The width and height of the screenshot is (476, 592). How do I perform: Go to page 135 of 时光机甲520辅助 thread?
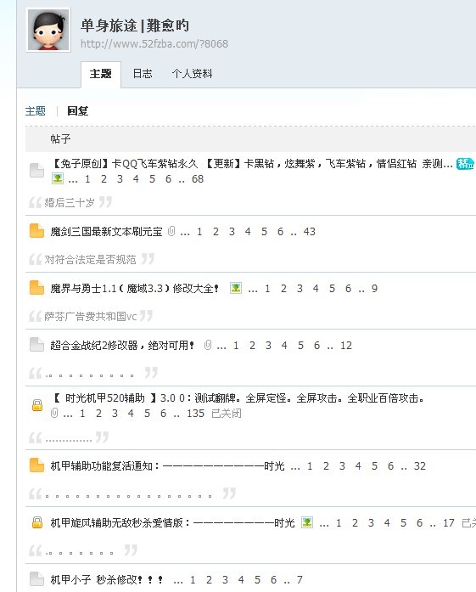(x=195, y=414)
